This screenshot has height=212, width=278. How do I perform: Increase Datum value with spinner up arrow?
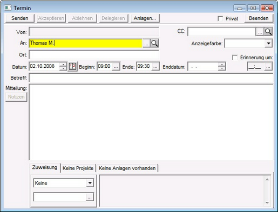[63, 65]
